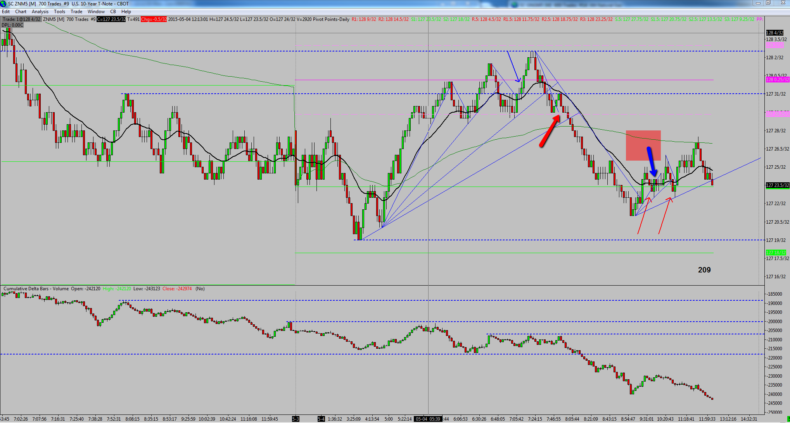Click the 'S.5: 127 27.75/32' pivot value
The width and height of the screenshot is (790, 423).
pyautogui.click(x=632, y=19)
